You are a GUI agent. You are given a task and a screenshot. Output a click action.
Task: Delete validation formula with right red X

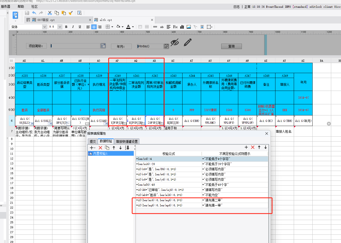pos(253,147)
